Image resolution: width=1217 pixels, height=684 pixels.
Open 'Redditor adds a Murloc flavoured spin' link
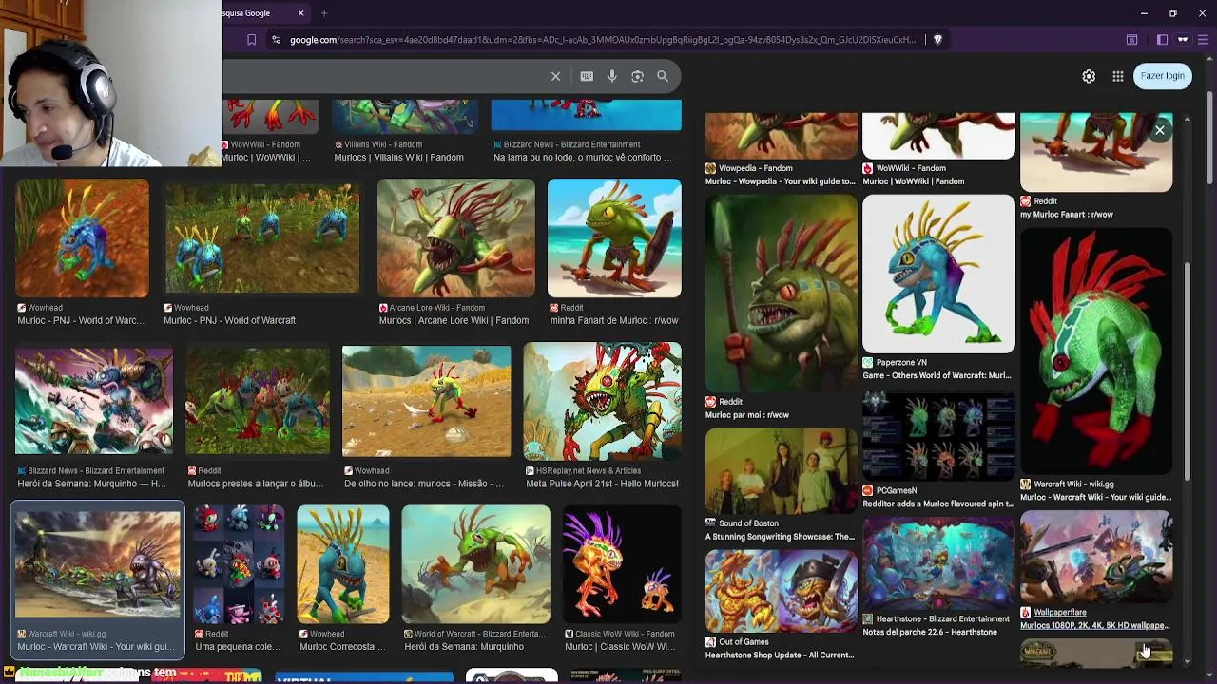tap(937, 504)
